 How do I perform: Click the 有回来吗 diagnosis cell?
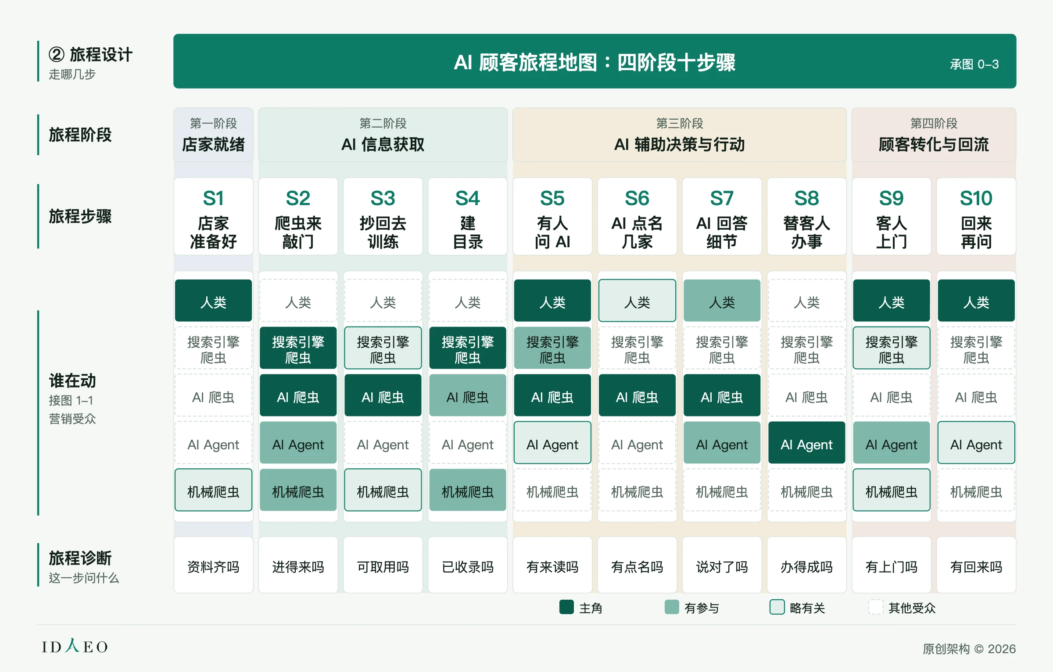(x=976, y=565)
